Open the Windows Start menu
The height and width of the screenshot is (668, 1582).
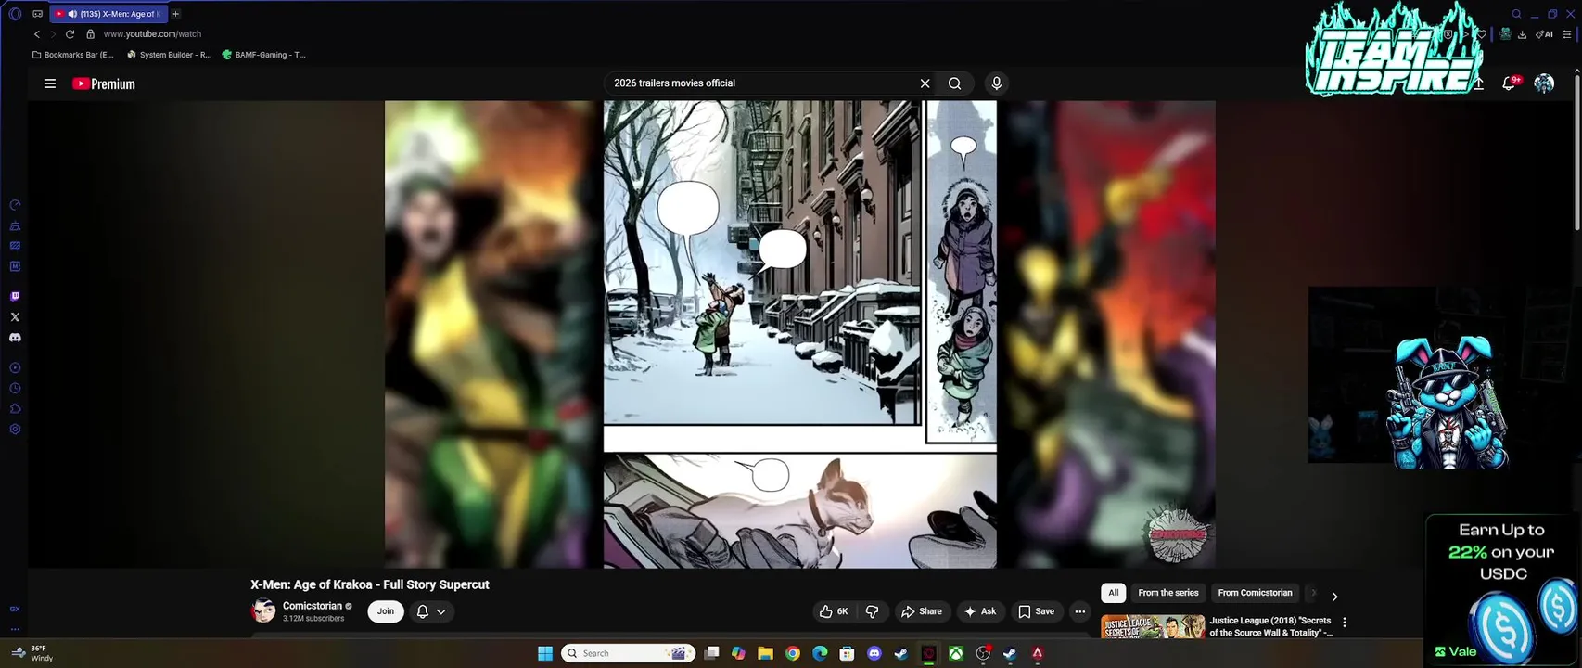(x=545, y=653)
